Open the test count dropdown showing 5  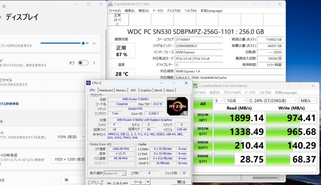coord(219,100)
